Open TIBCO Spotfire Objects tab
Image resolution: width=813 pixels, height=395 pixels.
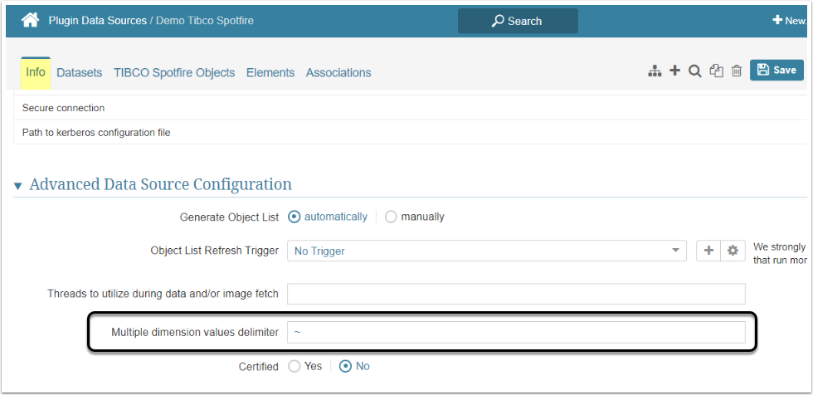(174, 73)
